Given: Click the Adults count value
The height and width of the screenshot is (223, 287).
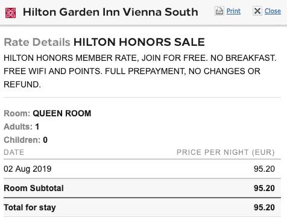Looking at the screenshot, I should coord(37,127).
